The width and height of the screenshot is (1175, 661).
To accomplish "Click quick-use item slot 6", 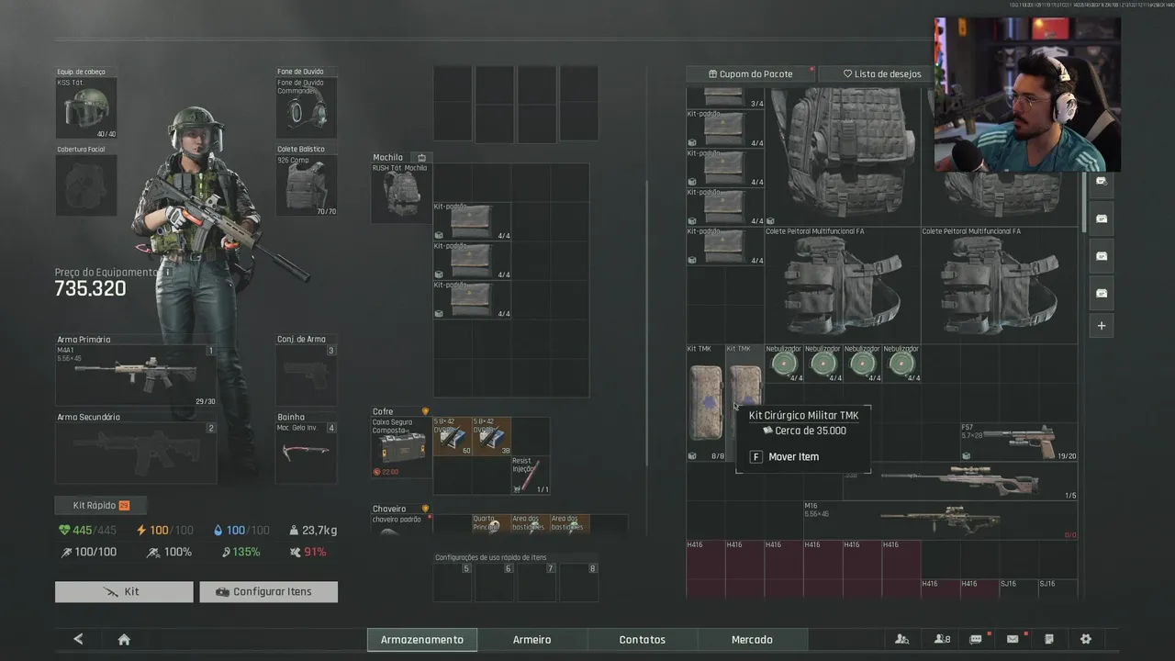I will coord(495,583).
